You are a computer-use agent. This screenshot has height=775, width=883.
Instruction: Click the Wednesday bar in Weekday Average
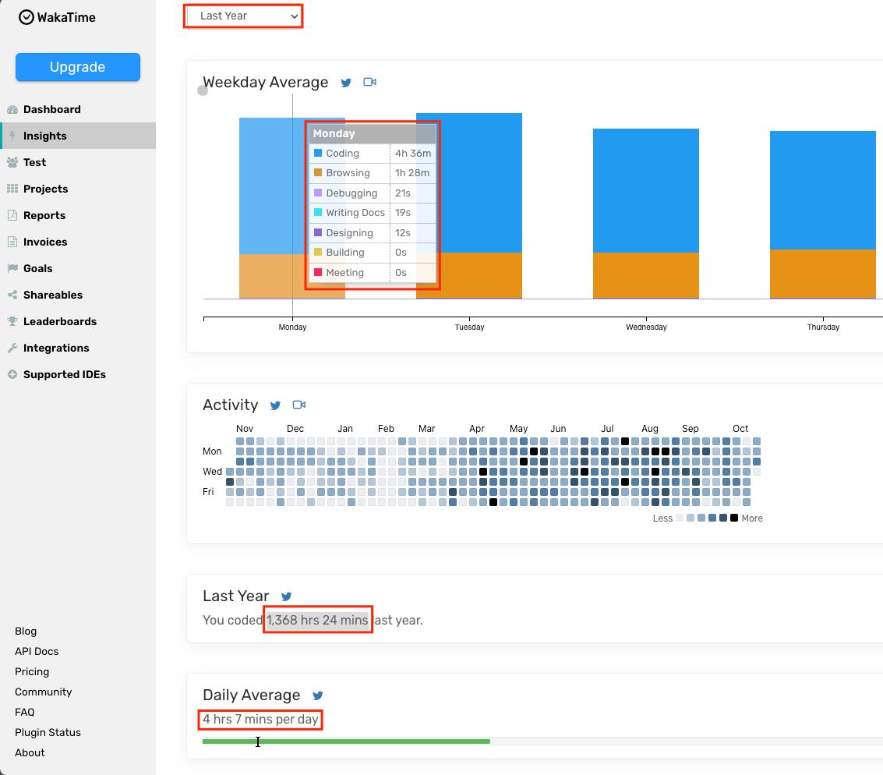(646, 214)
